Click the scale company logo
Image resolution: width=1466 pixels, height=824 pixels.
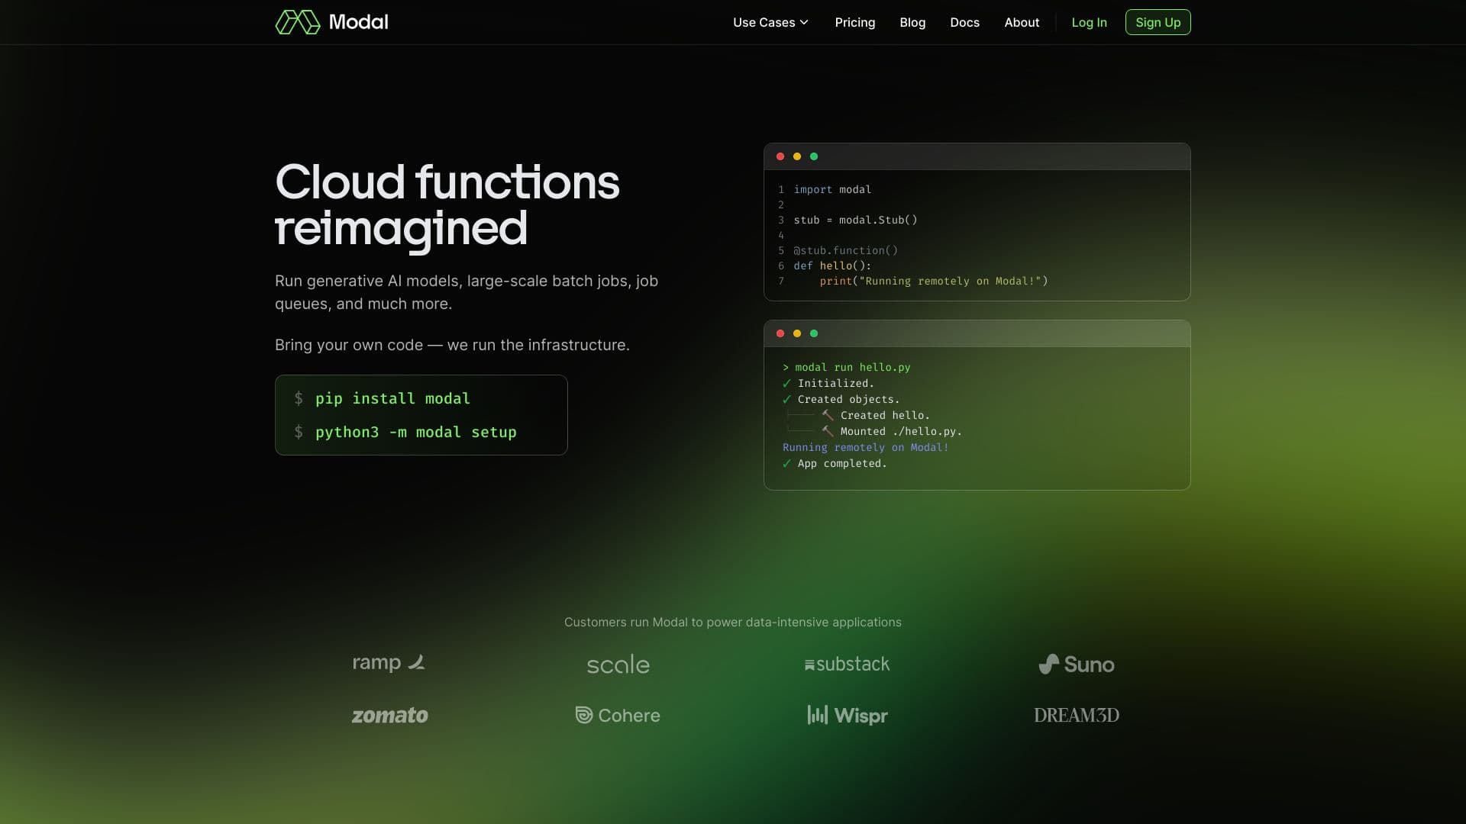(618, 664)
